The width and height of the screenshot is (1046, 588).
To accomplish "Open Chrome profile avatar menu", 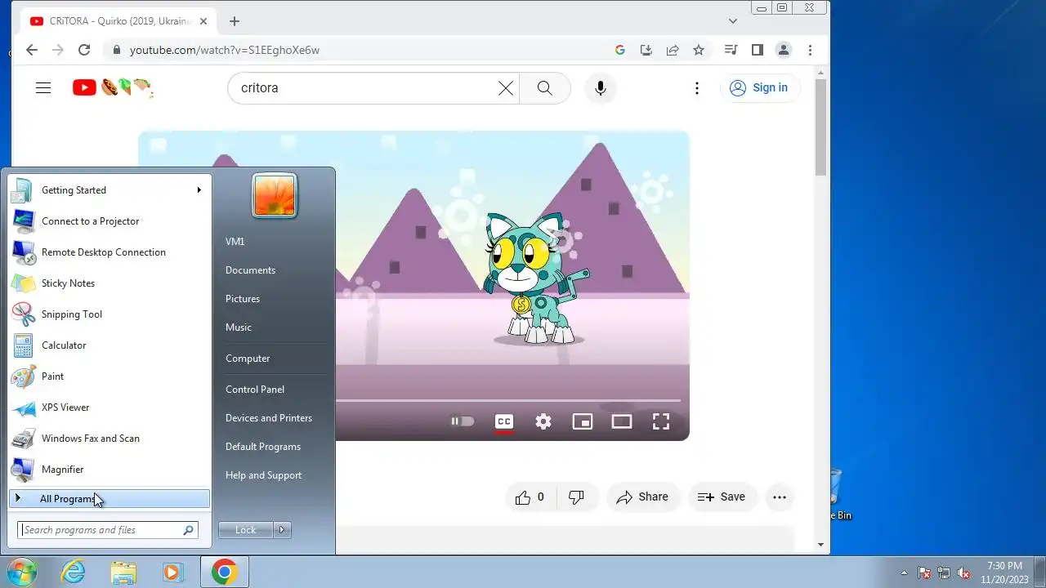I will tap(784, 50).
